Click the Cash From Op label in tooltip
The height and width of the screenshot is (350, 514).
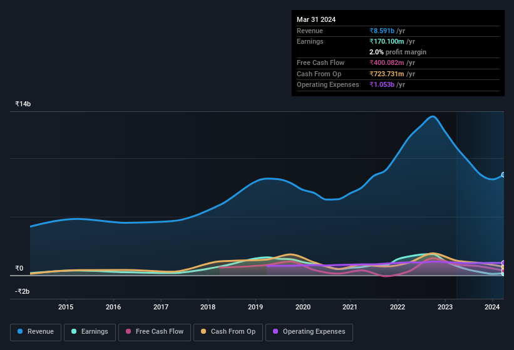pyautogui.click(x=319, y=74)
